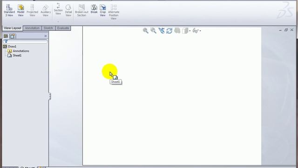Click the Standard 3 View tool
298x168 pixels.
[9, 10]
